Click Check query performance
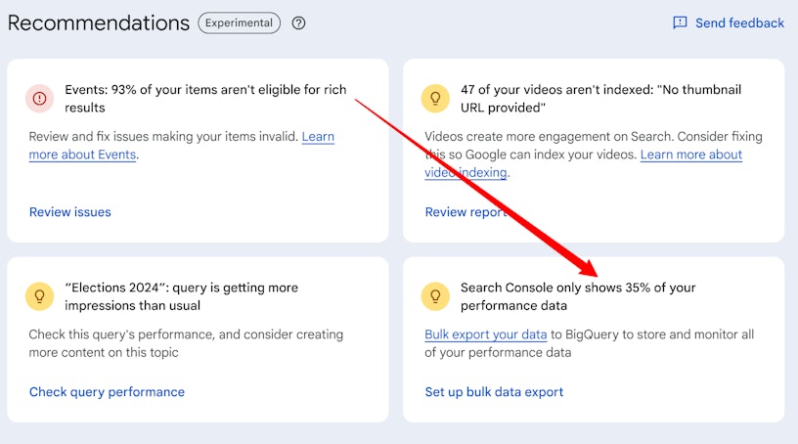798x444 pixels. coord(107,392)
